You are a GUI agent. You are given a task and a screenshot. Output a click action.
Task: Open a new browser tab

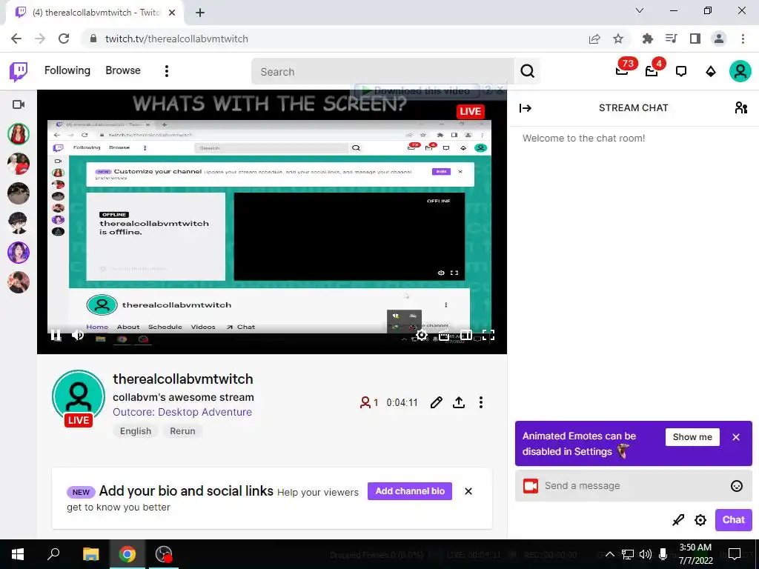[200, 13]
